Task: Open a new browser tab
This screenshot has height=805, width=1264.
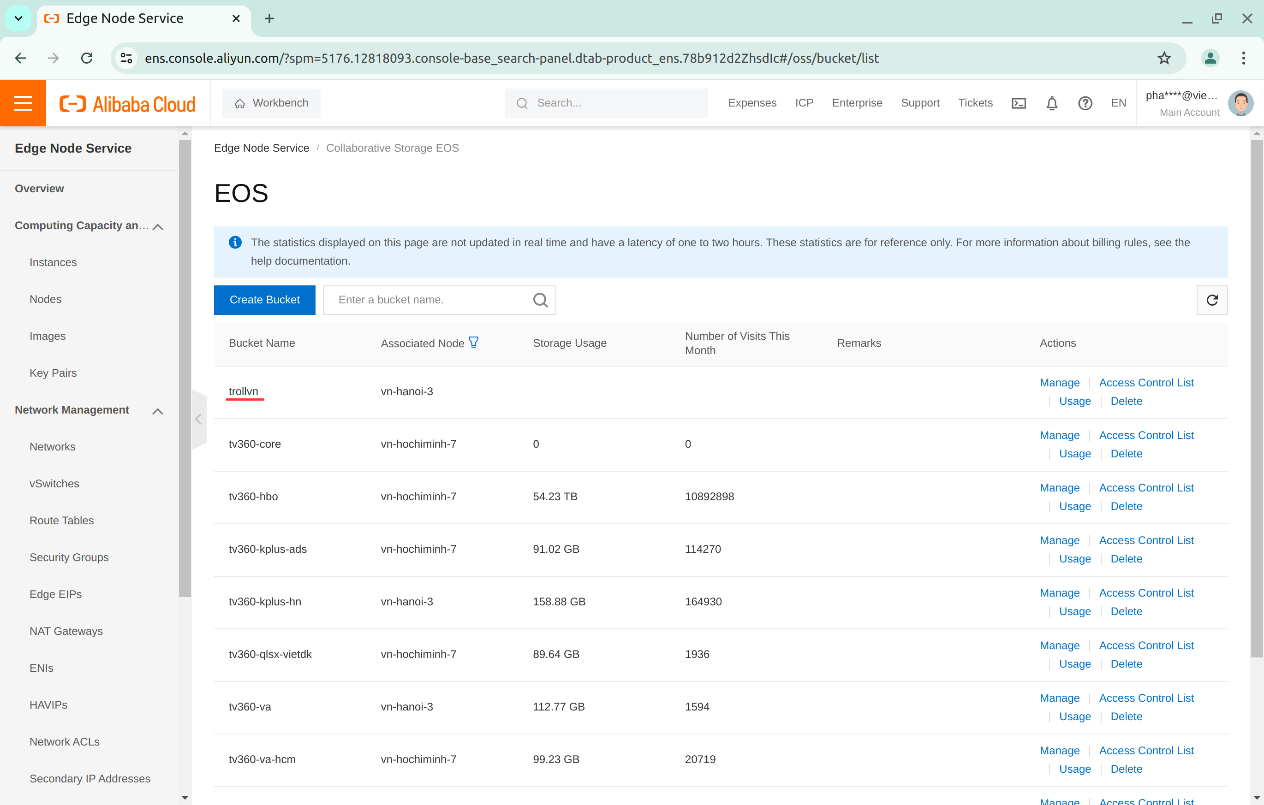Action: [269, 19]
